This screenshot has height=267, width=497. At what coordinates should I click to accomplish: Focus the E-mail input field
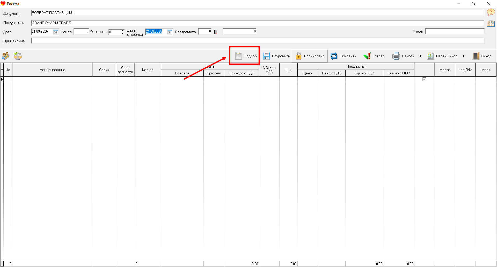pyautogui.click(x=455, y=32)
